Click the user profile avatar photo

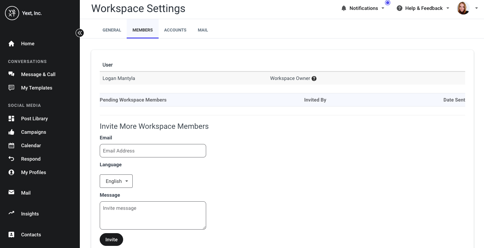click(463, 8)
